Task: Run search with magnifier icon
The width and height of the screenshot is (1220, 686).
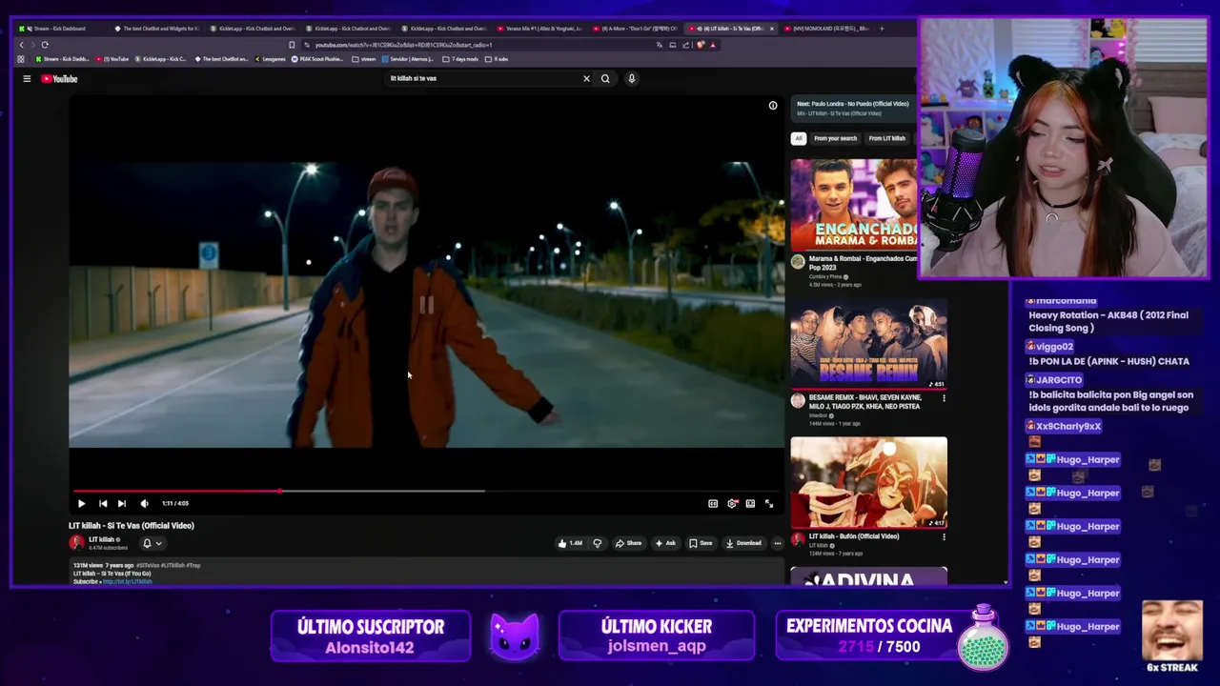Action: [x=605, y=78]
